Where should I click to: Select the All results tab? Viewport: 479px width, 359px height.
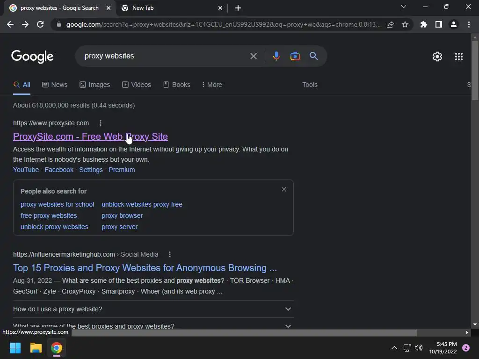[22, 85]
